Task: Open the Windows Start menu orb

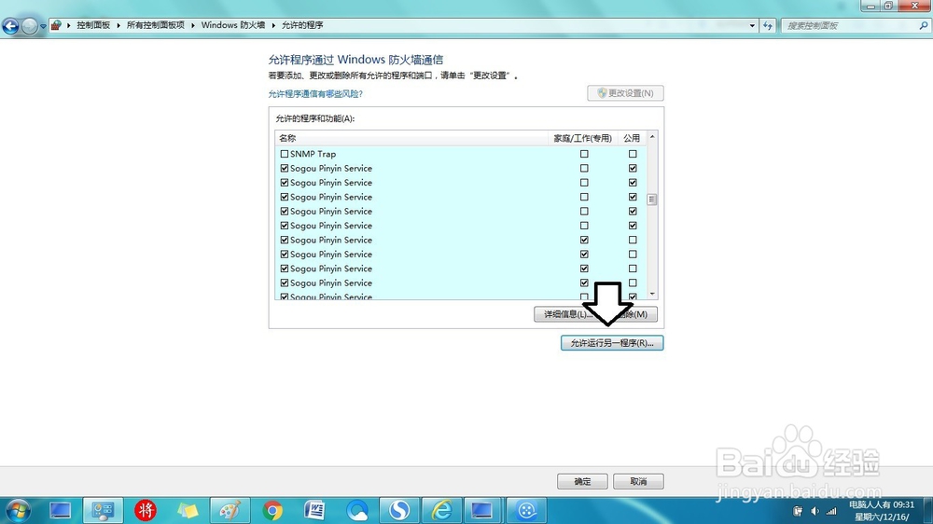Action: click(17, 510)
